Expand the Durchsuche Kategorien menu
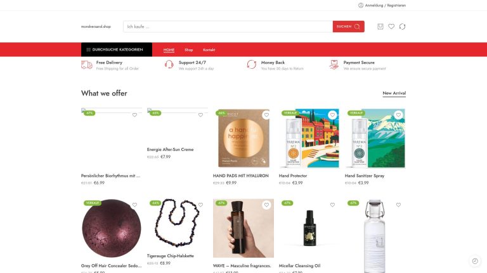 click(x=117, y=49)
